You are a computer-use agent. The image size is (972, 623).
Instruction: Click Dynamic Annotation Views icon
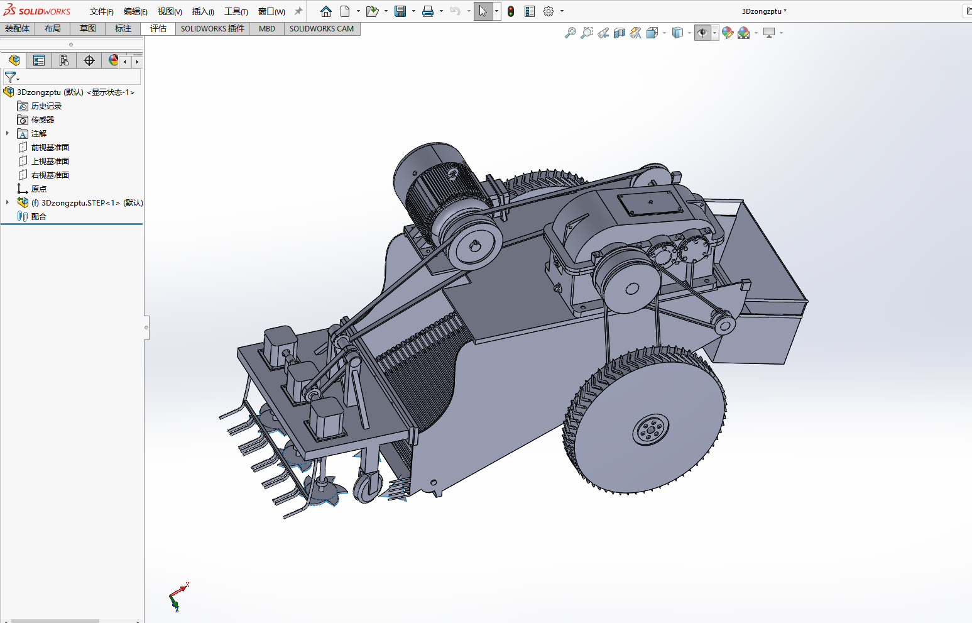(x=636, y=33)
